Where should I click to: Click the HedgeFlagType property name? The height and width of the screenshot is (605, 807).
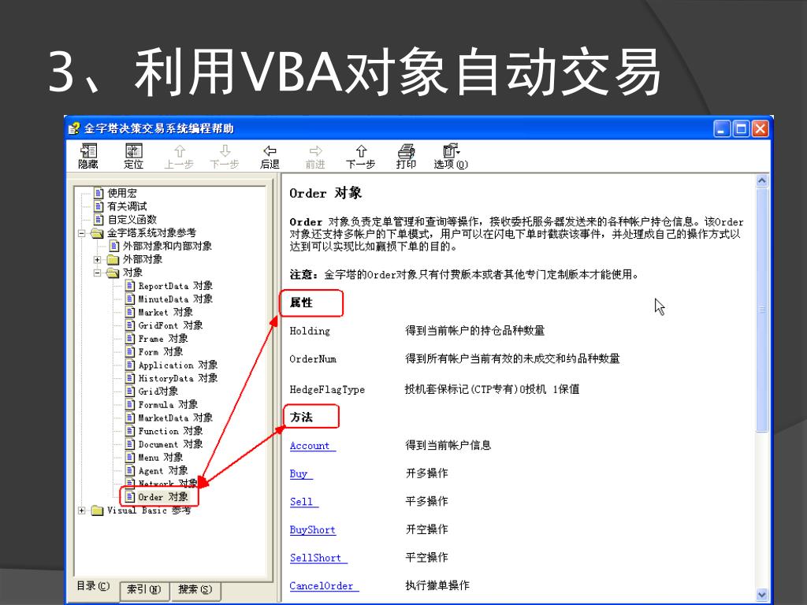pos(327,389)
